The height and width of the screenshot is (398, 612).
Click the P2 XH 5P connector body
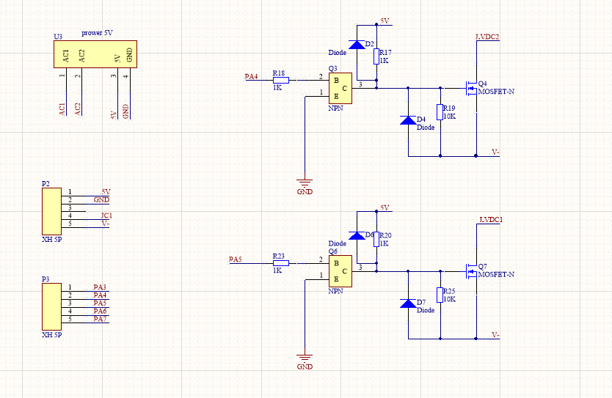[51, 209]
